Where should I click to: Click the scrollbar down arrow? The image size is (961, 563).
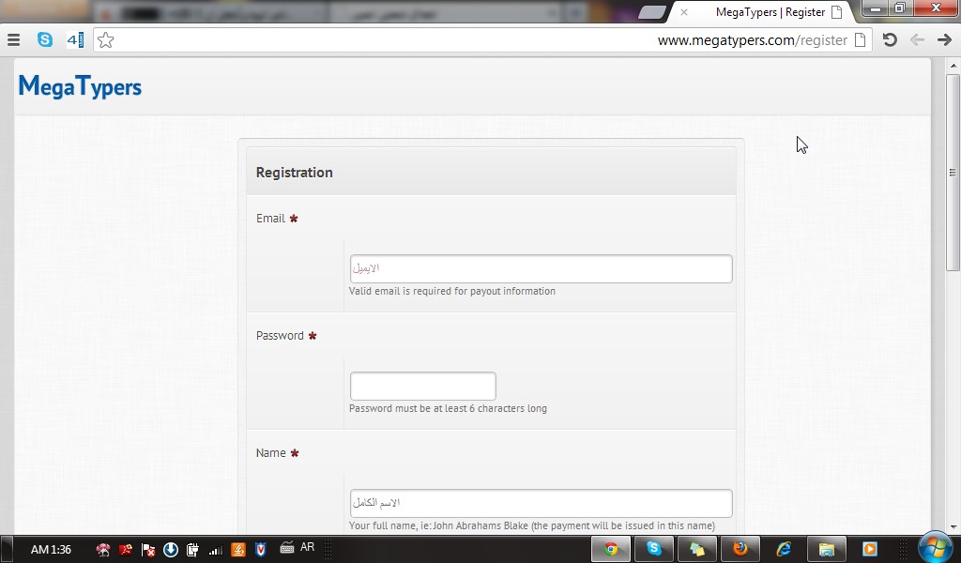[x=953, y=526]
